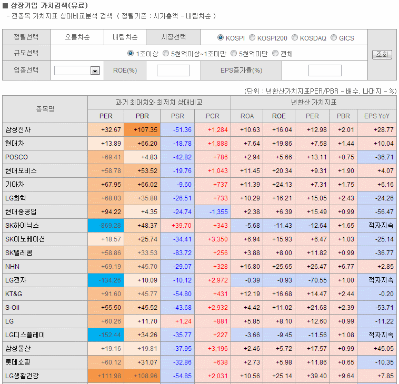
Task: Select the S-Oil stock name
Action: tap(12, 308)
